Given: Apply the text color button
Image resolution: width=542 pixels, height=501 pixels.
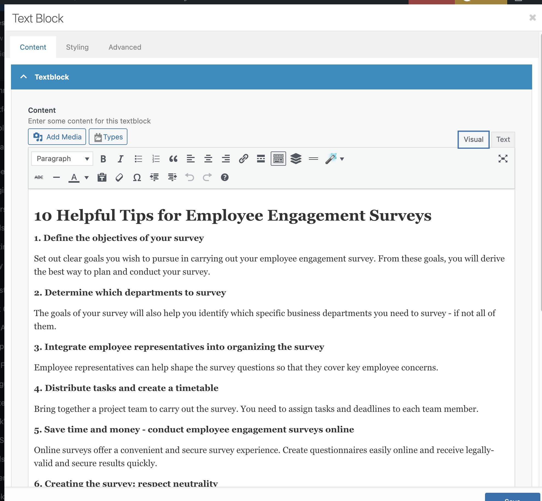Looking at the screenshot, I should (x=74, y=178).
